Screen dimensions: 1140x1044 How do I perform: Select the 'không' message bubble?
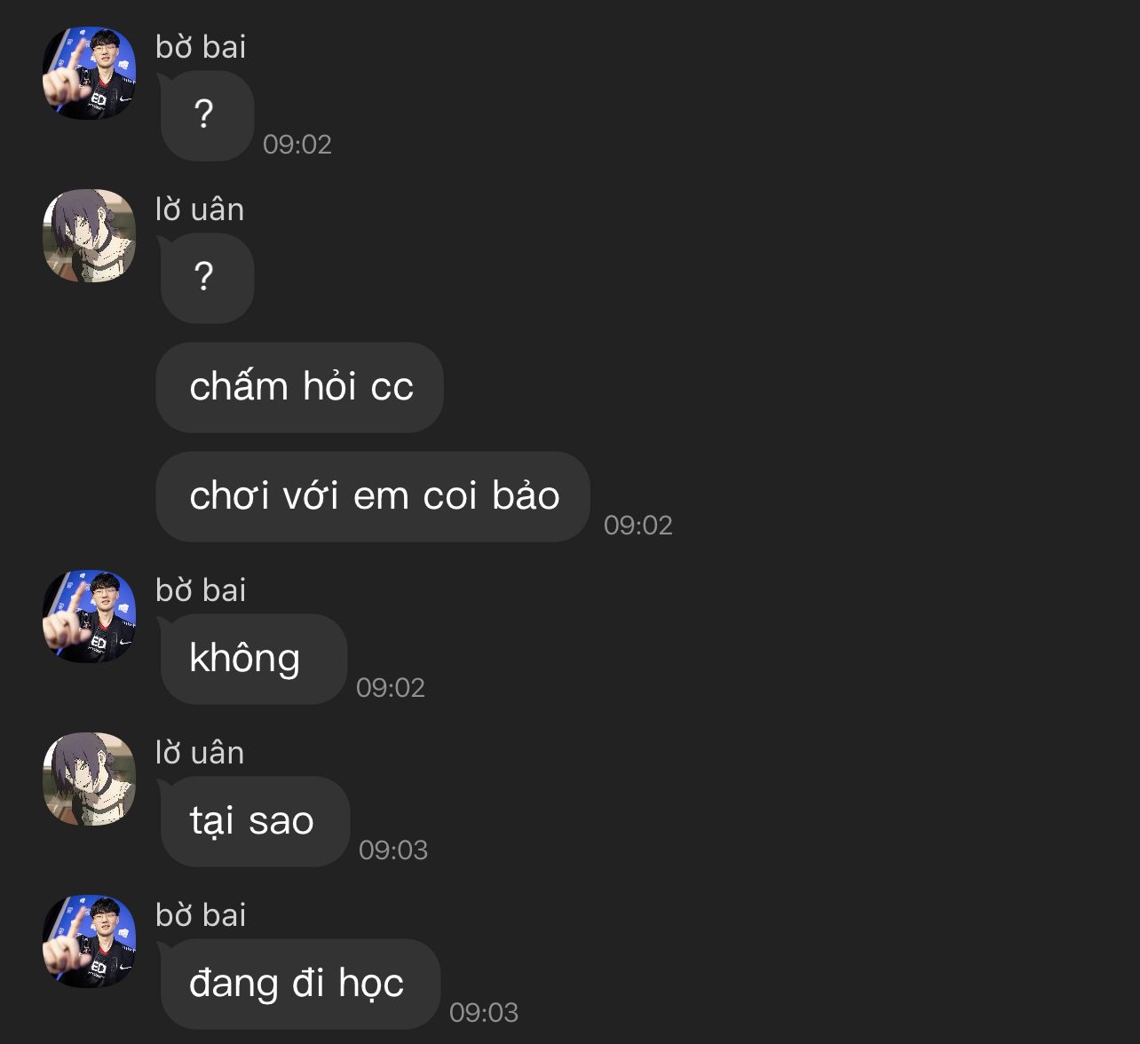(254, 660)
